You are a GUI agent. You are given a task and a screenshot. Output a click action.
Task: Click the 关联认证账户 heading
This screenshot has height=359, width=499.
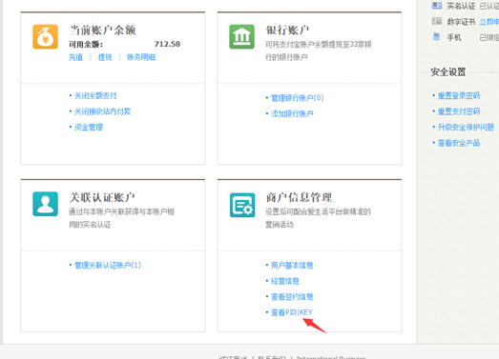click(x=102, y=197)
